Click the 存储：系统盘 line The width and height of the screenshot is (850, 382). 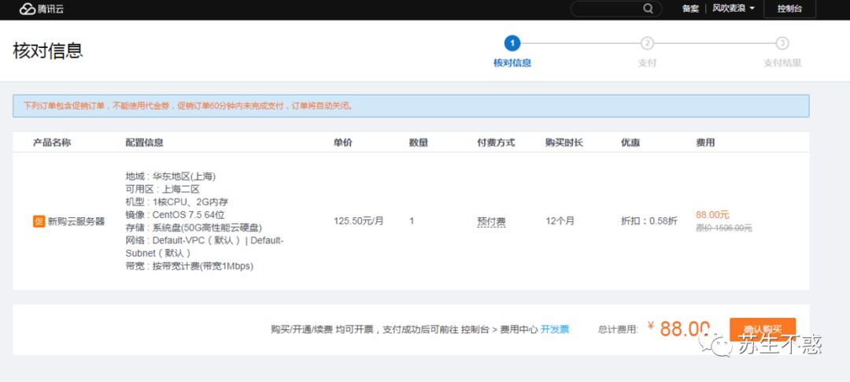click(x=194, y=228)
